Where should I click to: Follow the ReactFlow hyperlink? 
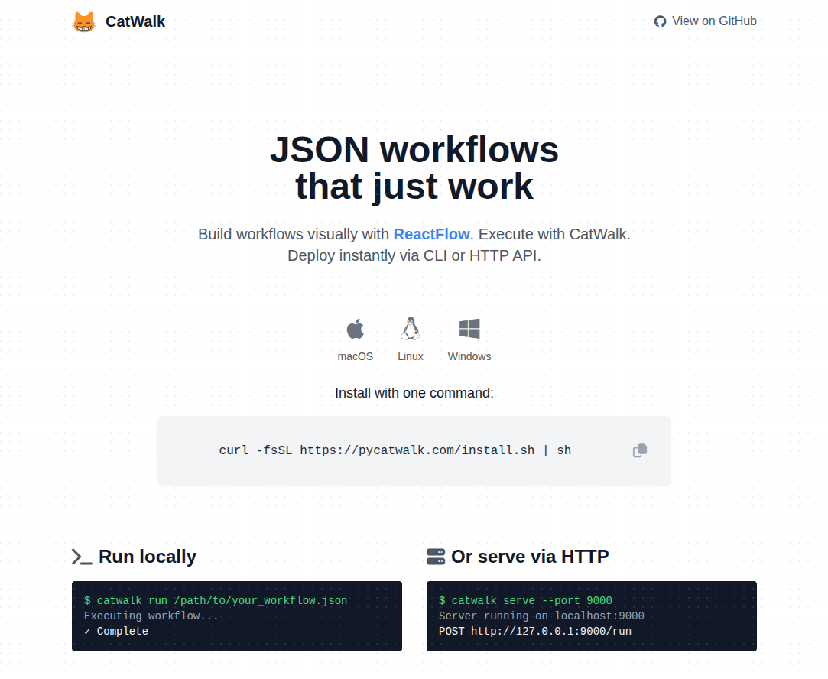pos(431,234)
